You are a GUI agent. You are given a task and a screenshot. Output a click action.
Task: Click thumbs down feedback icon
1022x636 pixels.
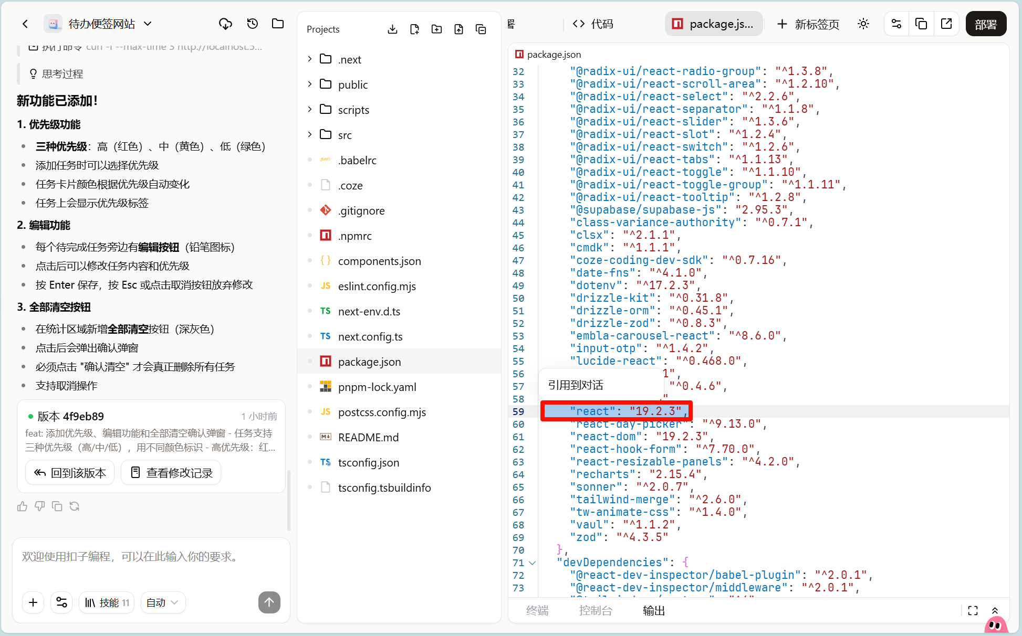pos(39,506)
